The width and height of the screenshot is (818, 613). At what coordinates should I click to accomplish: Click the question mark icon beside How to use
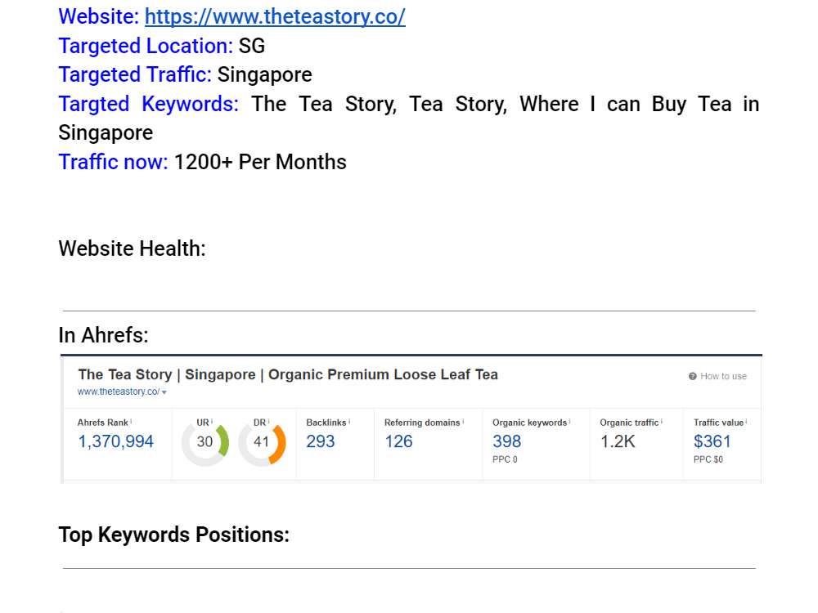coord(692,376)
